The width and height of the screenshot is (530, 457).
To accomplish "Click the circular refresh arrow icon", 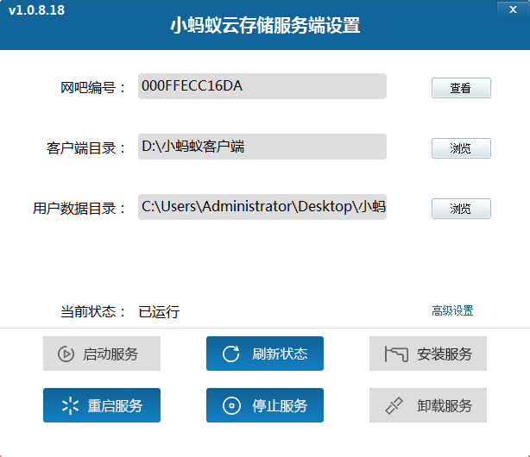I will (x=230, y=354).
